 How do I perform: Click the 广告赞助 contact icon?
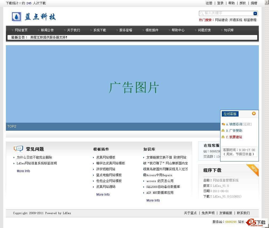pos(223,131)
